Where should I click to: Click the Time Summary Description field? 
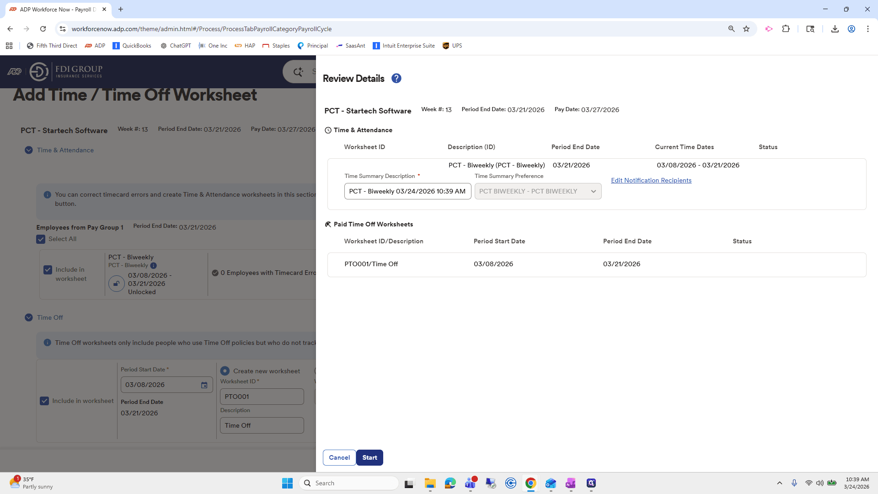pyautogui.click(x=407, y=191)
